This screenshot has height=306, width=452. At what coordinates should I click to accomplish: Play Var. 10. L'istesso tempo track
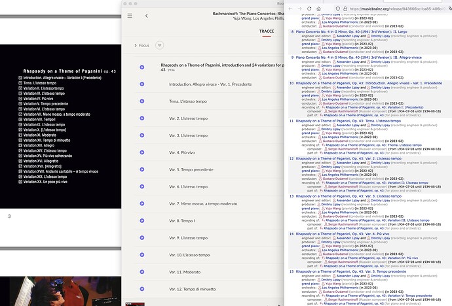tap(142, 255)
